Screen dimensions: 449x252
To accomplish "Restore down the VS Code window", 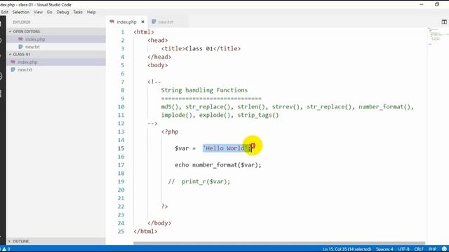I will click(x=436, y=4).
